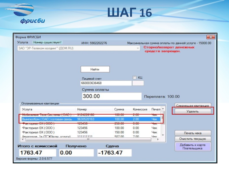Select the Факториал ЕК row with sum 150.00
Screen dimensions: 229x171
coord(91,132)
